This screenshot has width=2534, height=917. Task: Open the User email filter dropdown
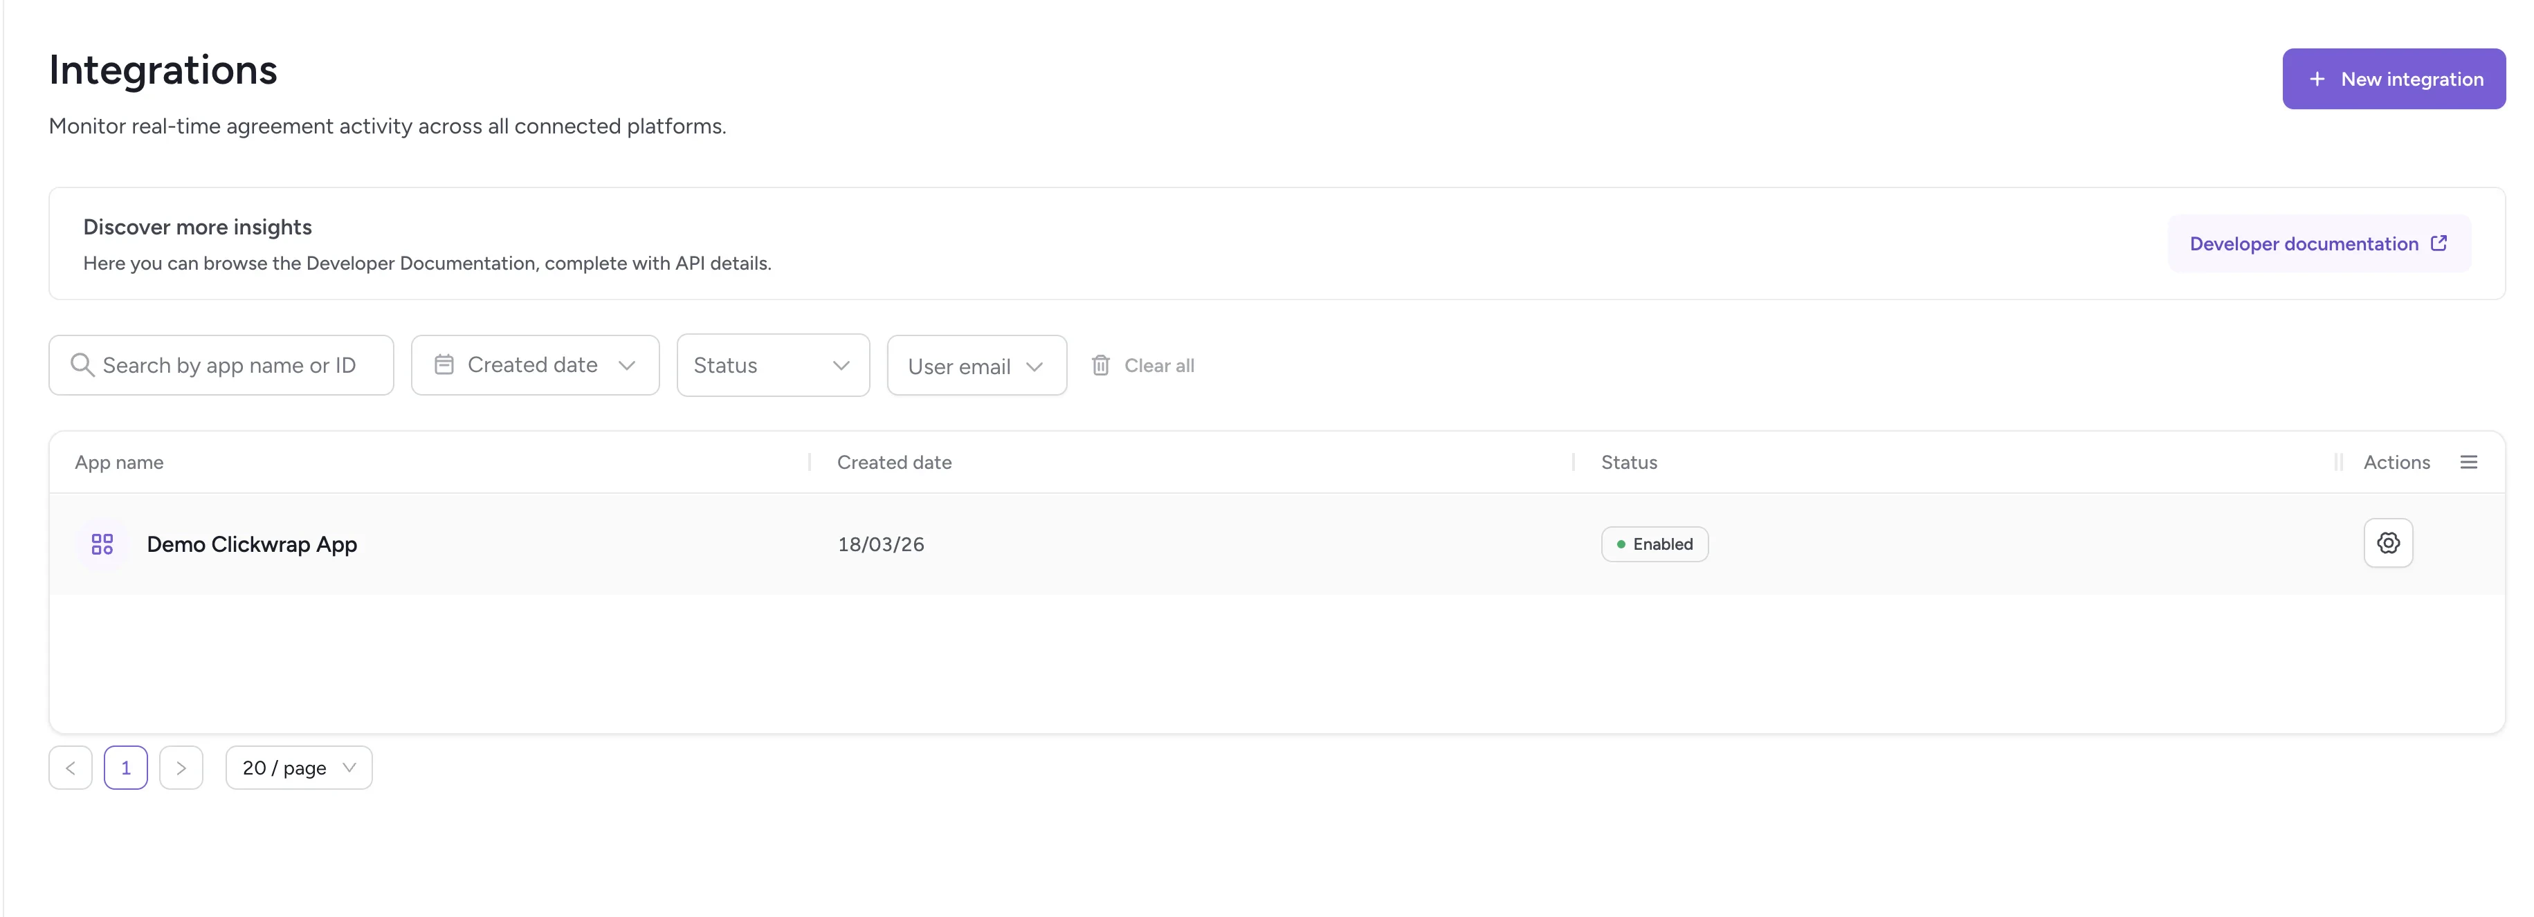click(976, 364)
